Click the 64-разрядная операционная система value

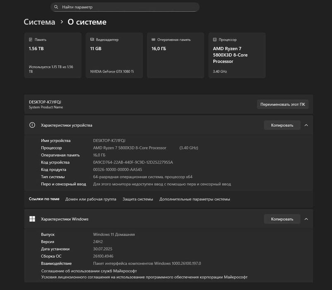tap(143, 176)
